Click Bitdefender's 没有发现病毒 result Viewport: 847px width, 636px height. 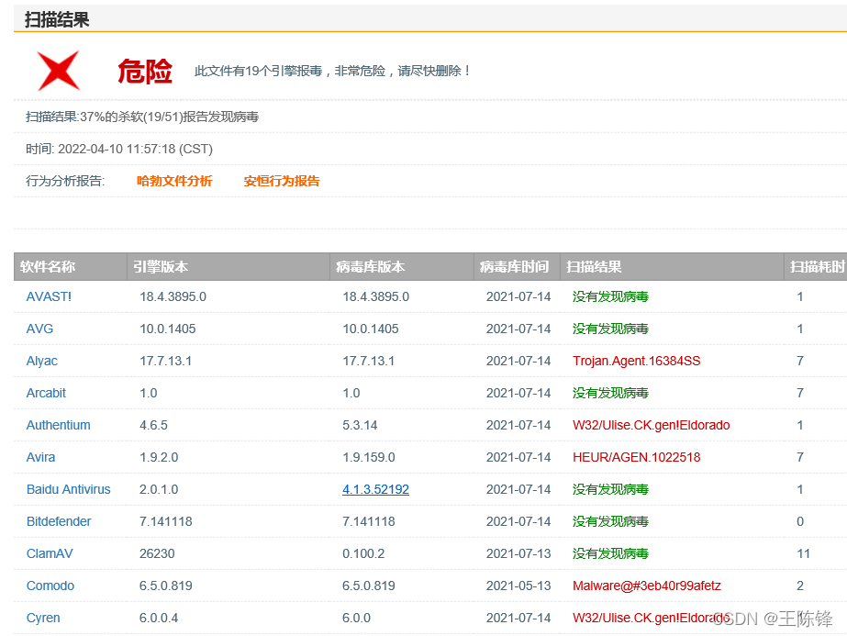[610, 521]
